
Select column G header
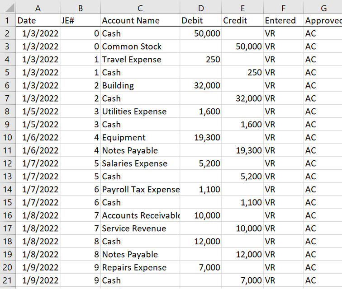click(323, 8)
